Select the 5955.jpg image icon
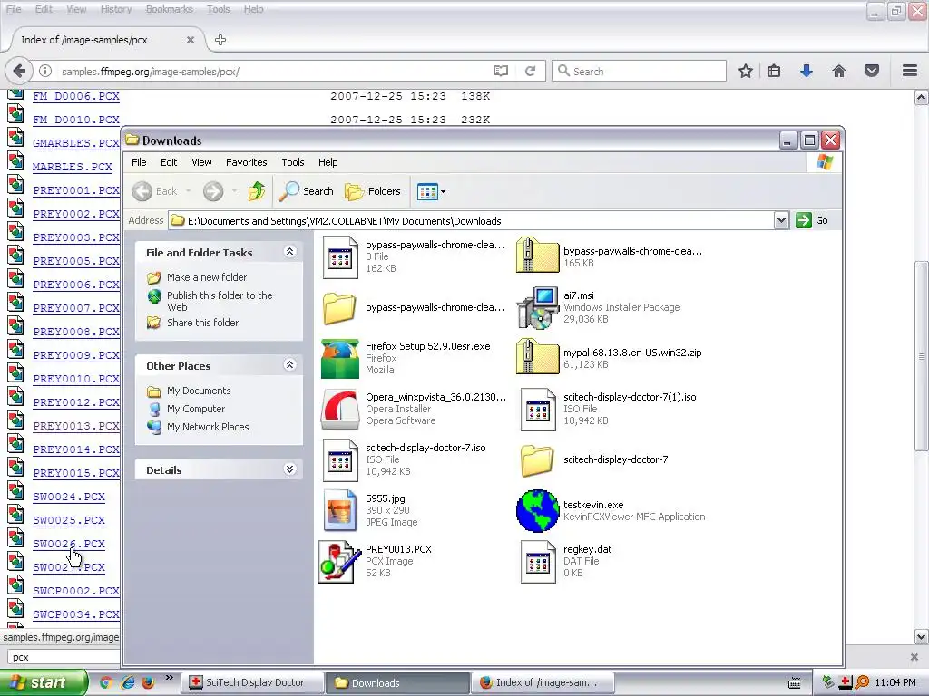 (x=339, y=511)
